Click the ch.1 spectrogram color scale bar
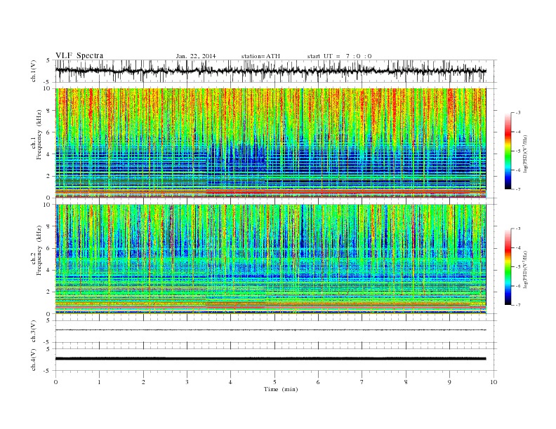The image size is (556, 429). (x=508, y=151)
